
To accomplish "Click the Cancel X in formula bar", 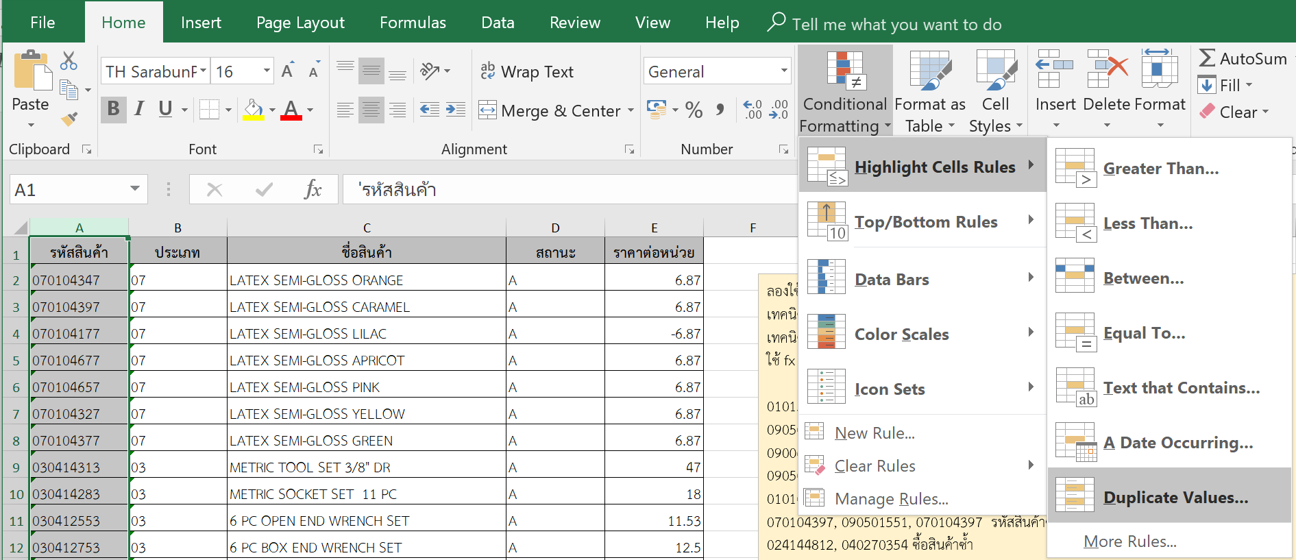I will pos(215,189).
